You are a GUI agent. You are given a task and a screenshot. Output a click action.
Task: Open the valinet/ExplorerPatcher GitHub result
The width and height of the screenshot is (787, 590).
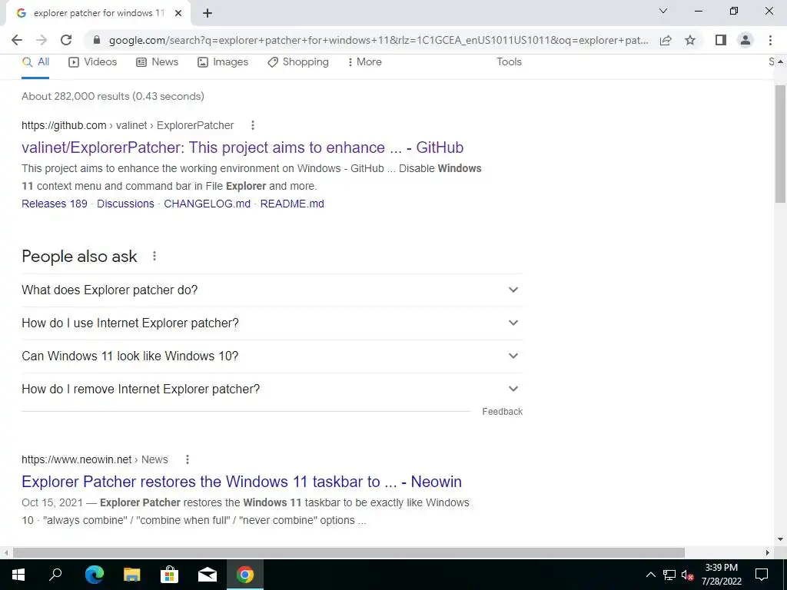(242, 147)
